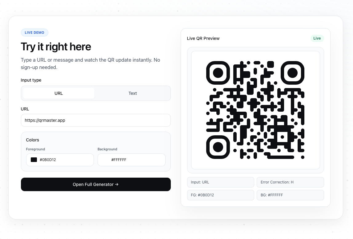Click the BG: #FFFFFF chip
Image resolution: width=353 pixels, height=239 pixels.
(x=290, y=195)
